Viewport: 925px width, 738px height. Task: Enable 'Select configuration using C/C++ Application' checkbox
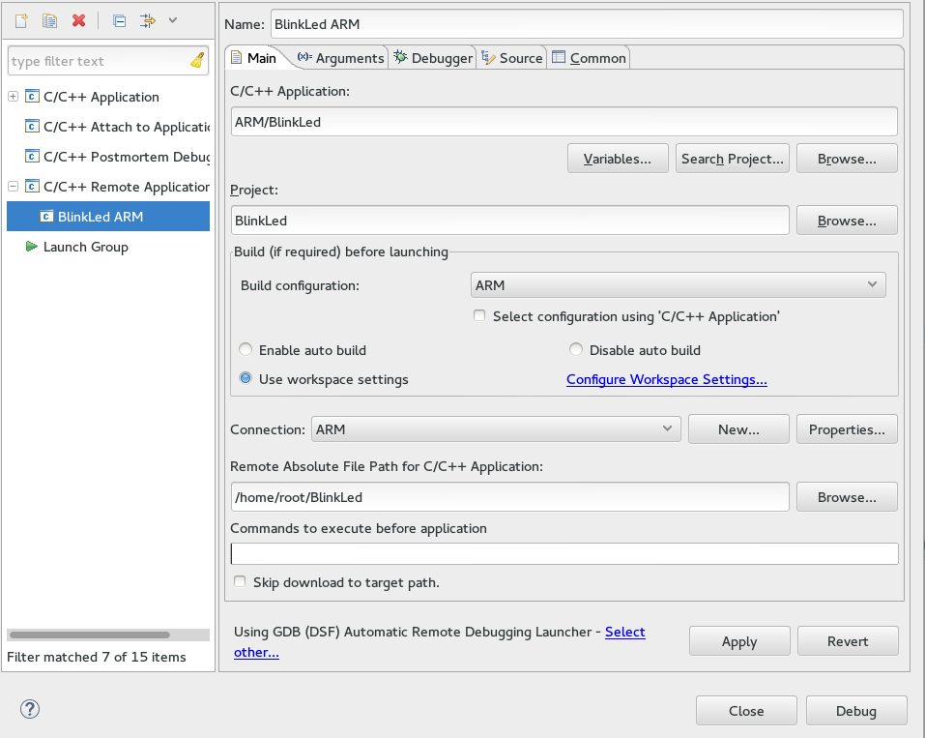tap(479, 316)
